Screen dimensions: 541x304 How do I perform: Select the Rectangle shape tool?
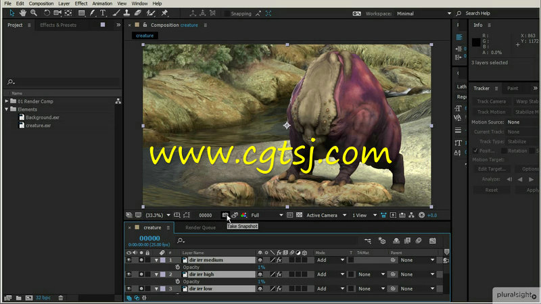[x=81, y=13]
